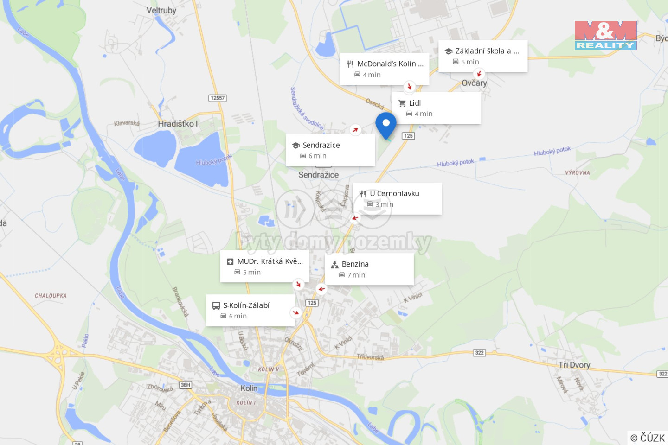Viewport: 668px width, 445px height.
Task: Click the Benzina playground icon
Action: (334, 265)
